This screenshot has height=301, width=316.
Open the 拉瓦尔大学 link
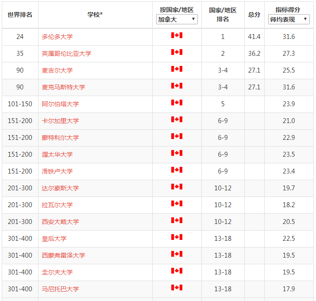coord(57,205)
